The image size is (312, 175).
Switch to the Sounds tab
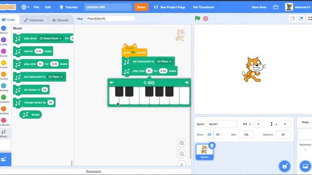coord(60,20)
